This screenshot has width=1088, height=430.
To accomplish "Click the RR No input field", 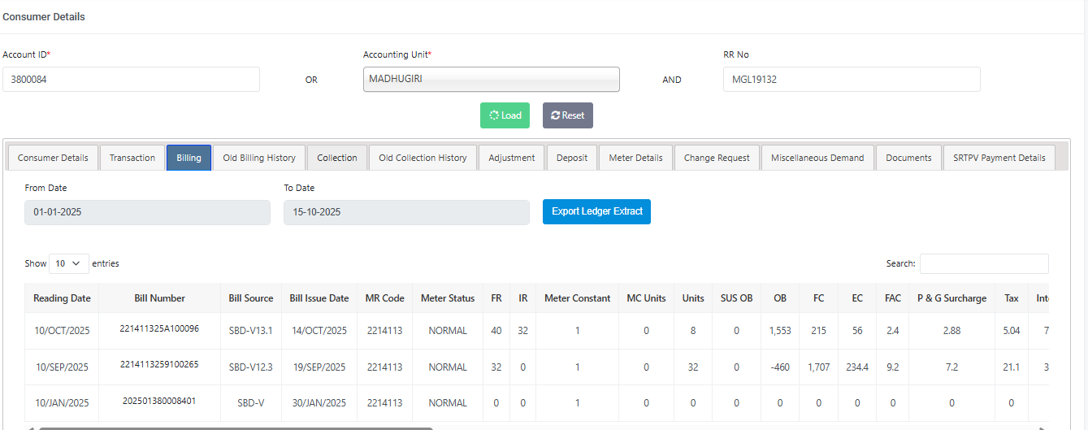I will tap(851, 80).
